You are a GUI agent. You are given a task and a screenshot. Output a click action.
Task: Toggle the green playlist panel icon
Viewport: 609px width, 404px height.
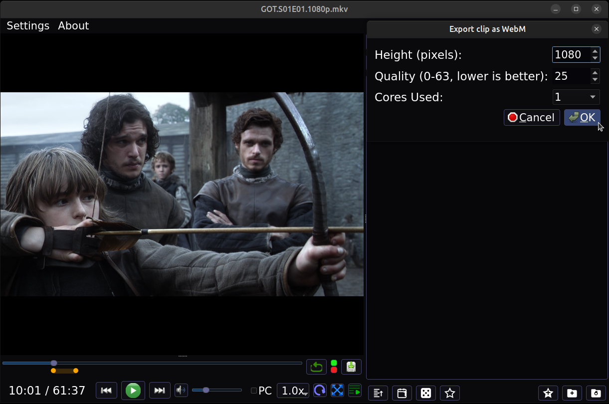(x=355, y=391)
